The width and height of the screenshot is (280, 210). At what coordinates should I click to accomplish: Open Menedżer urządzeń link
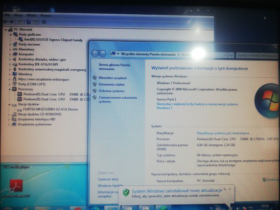pos(112,78)
